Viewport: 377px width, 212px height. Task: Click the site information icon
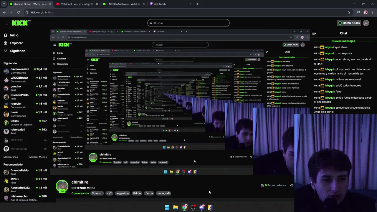27,12
